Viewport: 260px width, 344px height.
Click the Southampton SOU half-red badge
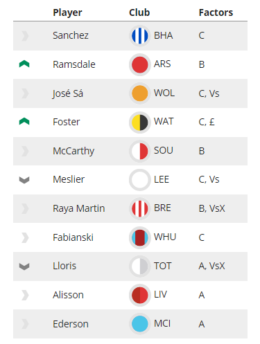139,151
